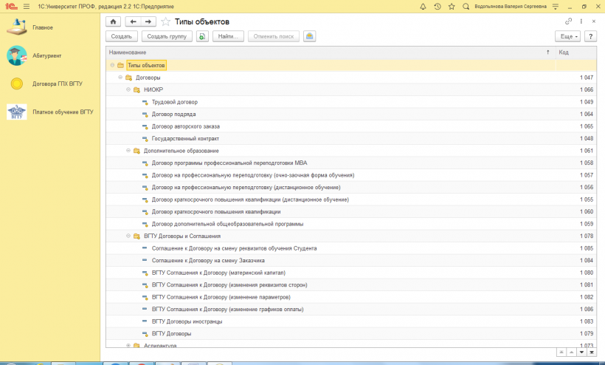Screen dimensions: 605x365
Task: Open history clock icon
Action: tap(438, 7)
